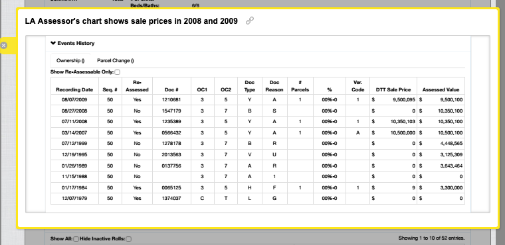Click the 6/6 Beds/Baths value behind overlay
The image size is (505, 245).
195,5
